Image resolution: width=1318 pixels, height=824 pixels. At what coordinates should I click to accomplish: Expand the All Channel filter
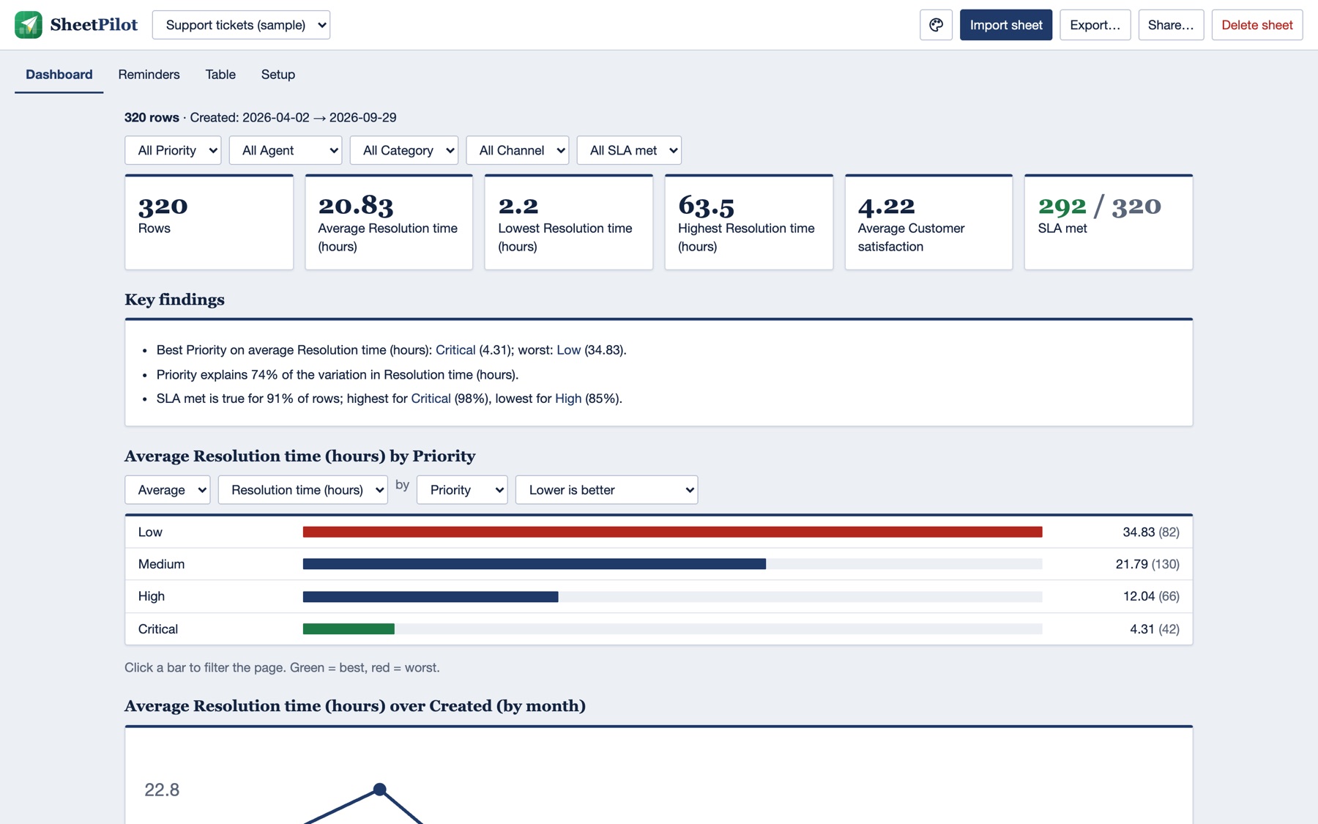[x=518, y=150]
